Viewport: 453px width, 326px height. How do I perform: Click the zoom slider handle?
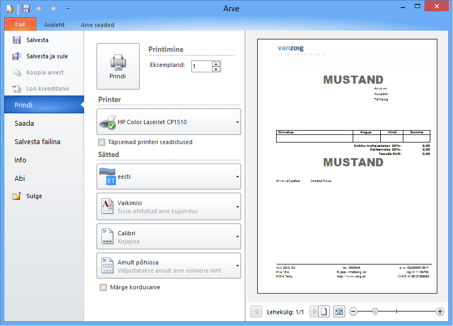tap(375, 311)
